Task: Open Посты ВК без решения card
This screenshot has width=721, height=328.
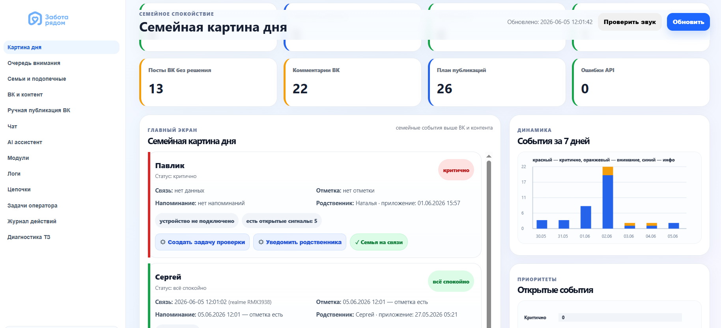Action: (x=208, y=82)
